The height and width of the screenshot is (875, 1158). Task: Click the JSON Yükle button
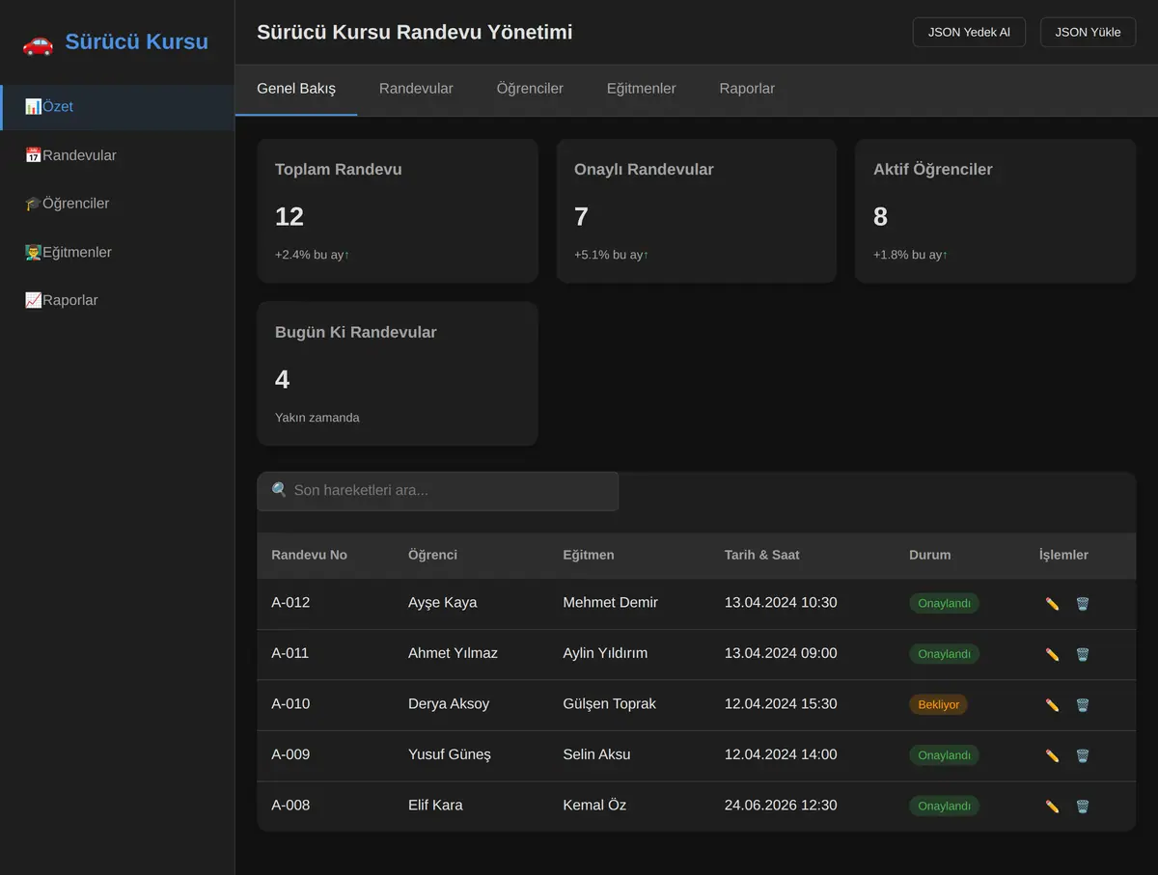point(1089,32)
